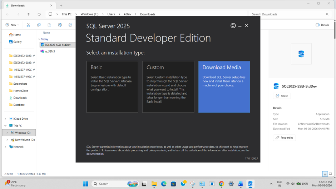The image size is (336, 189).
Task: Click the forward navigation arrow in Explorer
Action: 18,14
